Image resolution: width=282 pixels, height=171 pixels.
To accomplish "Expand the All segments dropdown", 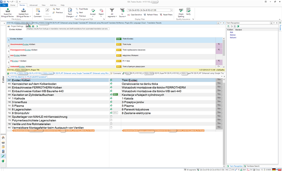I will click(116, 16).
